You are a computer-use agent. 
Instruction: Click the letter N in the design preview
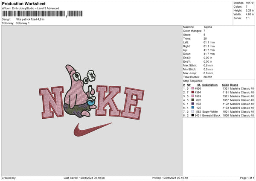pos(52,102)
